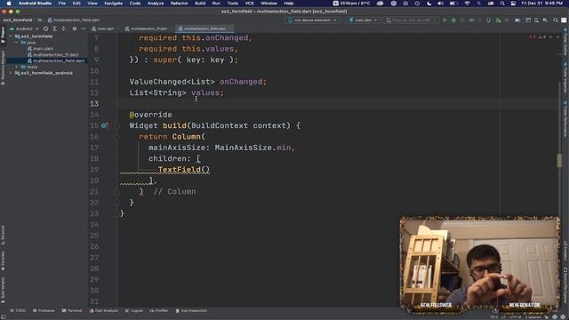
Task: Hide the Project panel with the minus icon
Action: pyautogui.click(x=83, y=28)
